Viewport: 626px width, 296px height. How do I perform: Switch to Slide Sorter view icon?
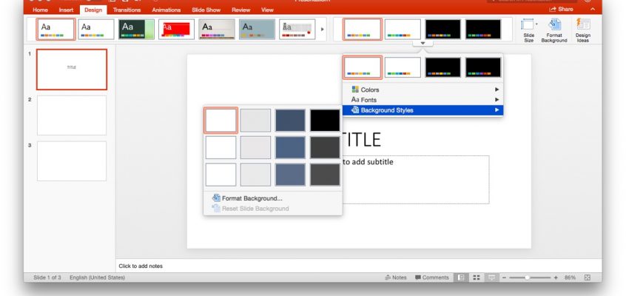point(476,277)
